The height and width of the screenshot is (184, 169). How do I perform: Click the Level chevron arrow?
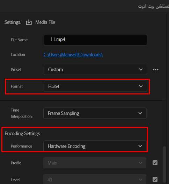[x=140, y=179]
